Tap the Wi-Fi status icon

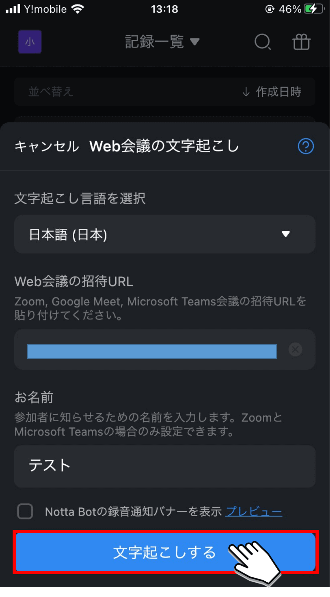coord(78,9)
